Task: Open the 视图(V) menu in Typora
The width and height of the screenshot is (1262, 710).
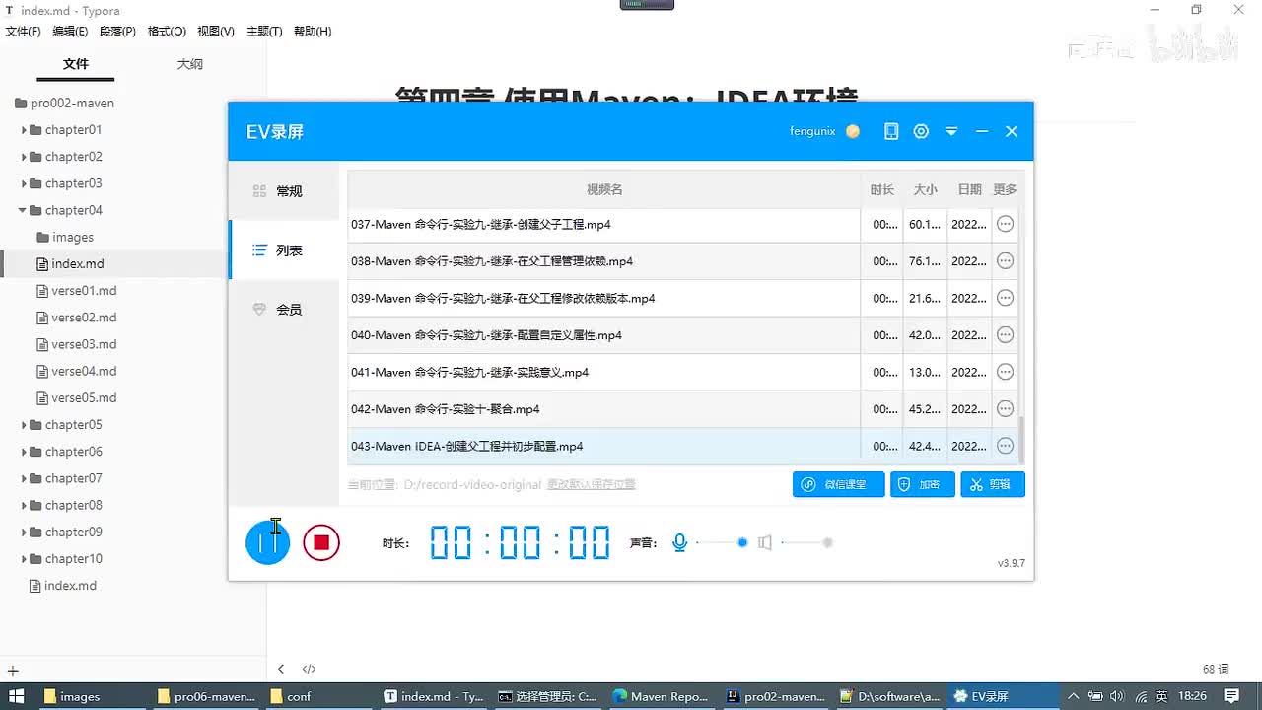Action: pos(216,32)
